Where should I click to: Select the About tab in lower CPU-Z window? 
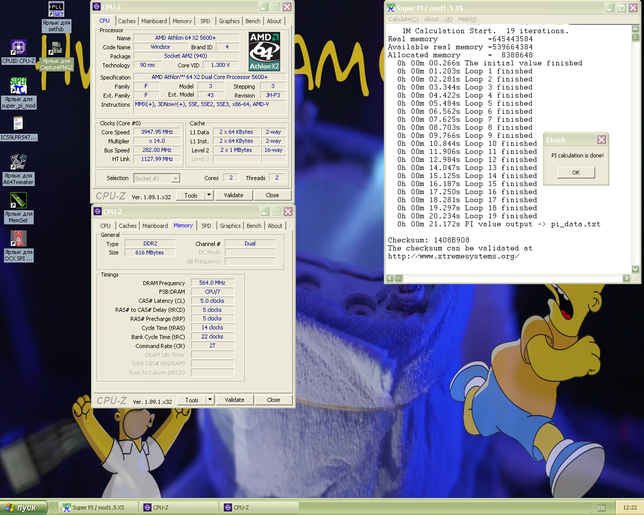pyautogui.click(x=275, y=226)
